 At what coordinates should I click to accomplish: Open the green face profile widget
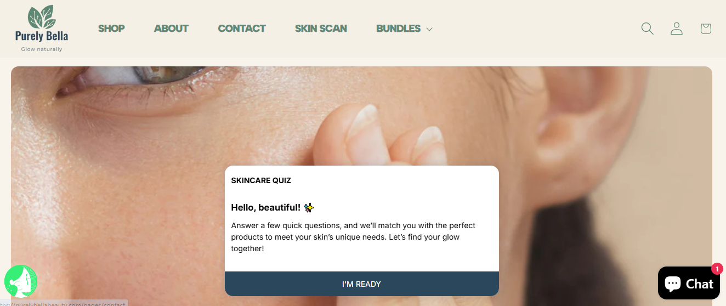[x=21, y=282]
